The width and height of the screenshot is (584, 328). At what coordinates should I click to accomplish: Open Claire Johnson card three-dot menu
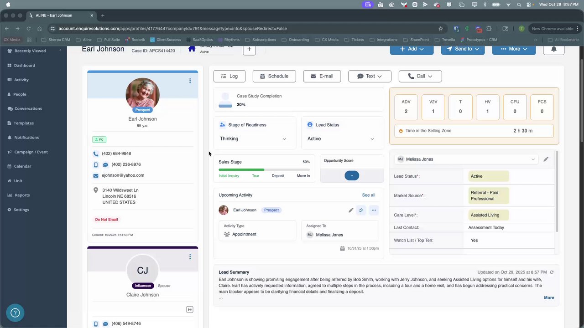click(x=190, y=256)
